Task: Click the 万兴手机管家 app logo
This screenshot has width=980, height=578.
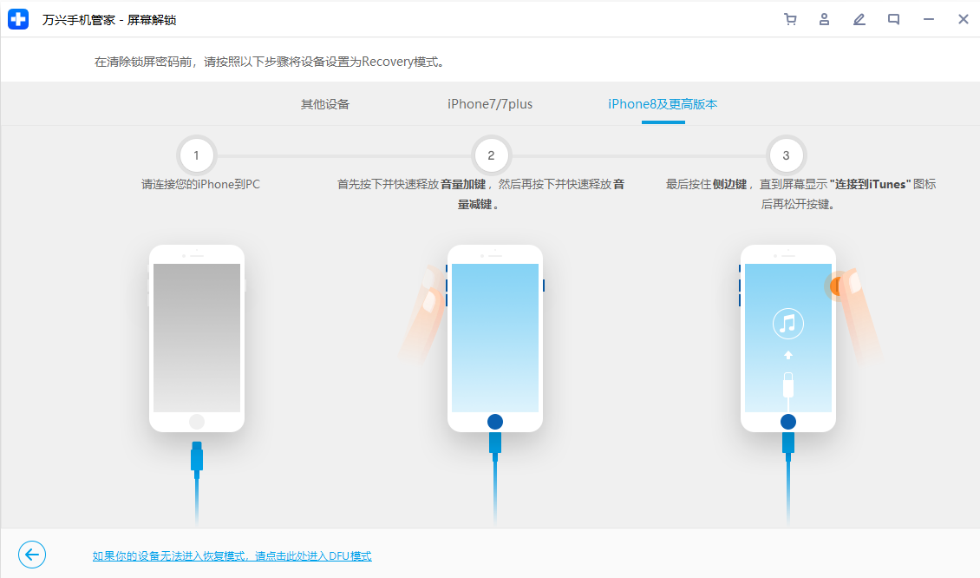Action: click(17, 18)
